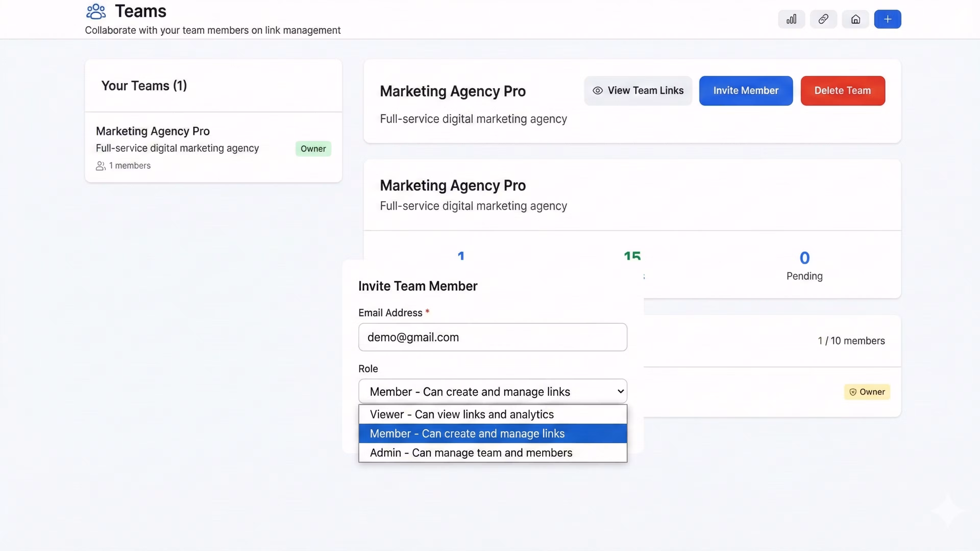Image resolution: width=980 pixels, height=551 pixels.
Task: Click the shield icon in Owner badge
Action: coord(853,392)
